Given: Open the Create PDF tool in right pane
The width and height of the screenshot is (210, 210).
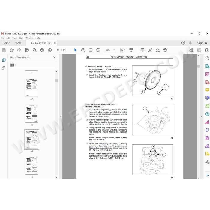Looking at the screenshot, I should pyautogui.click(x=207, y=82).
